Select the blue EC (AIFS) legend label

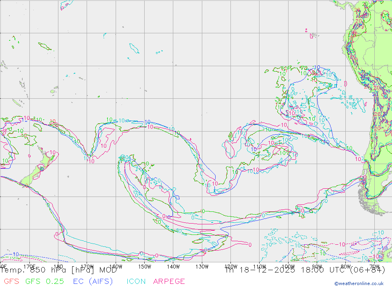(x=93, y=281)
